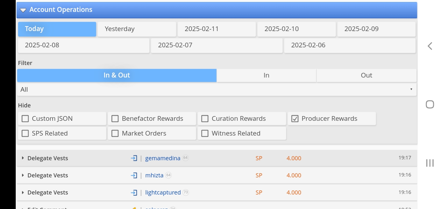The image size is (442, 209).
Task: Tick the Curation Rewards checkbox
Action: (205, 119)
